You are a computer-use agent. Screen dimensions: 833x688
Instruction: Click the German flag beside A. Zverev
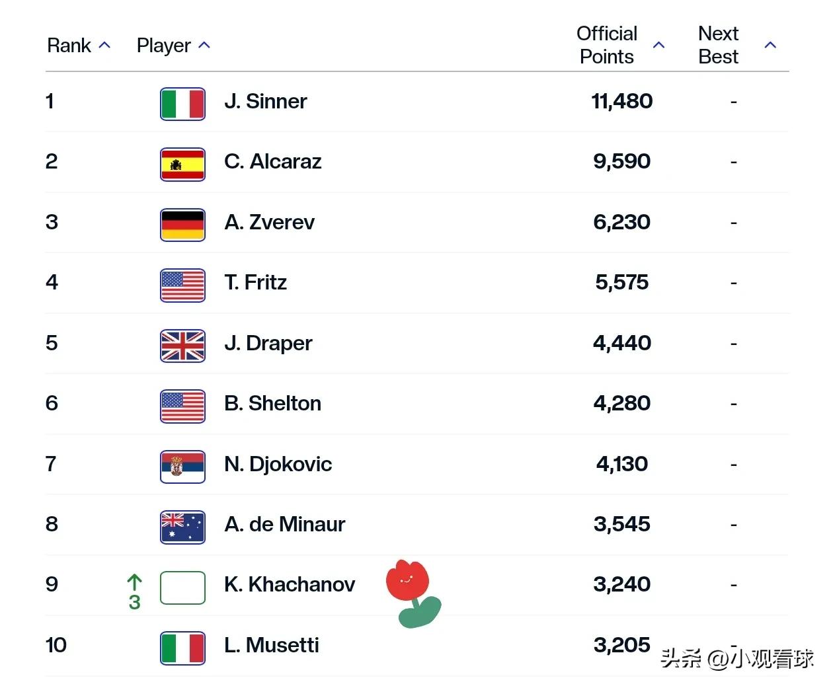pos(182,225)
